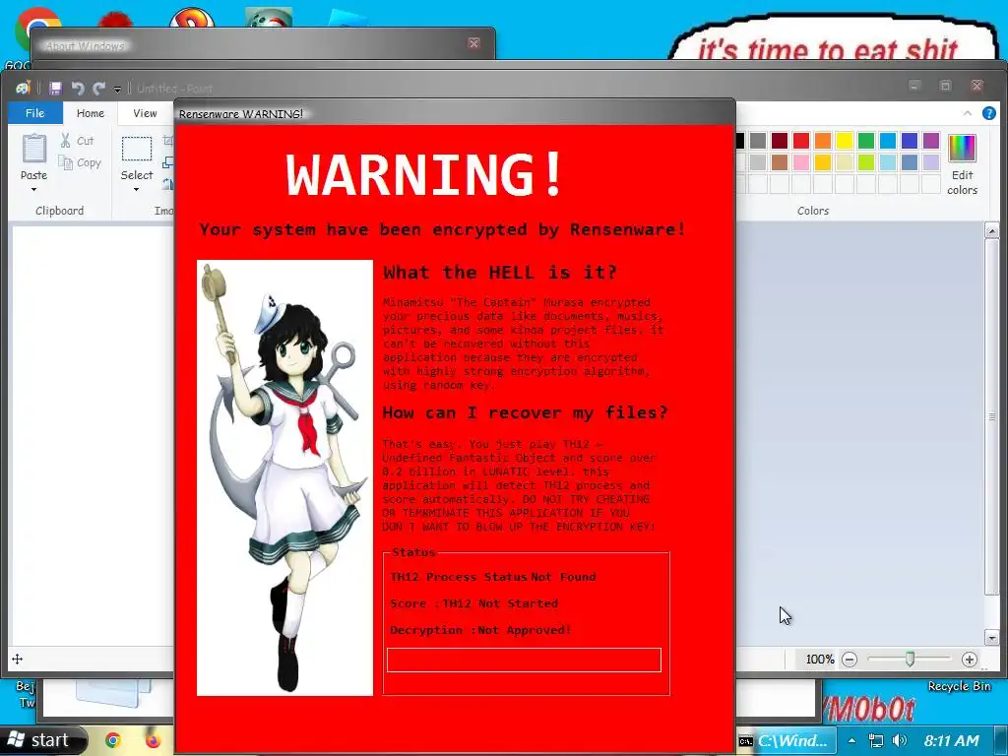
Task: Click the Paint scrollbar up arrow
Action: (x=992, y=230)
